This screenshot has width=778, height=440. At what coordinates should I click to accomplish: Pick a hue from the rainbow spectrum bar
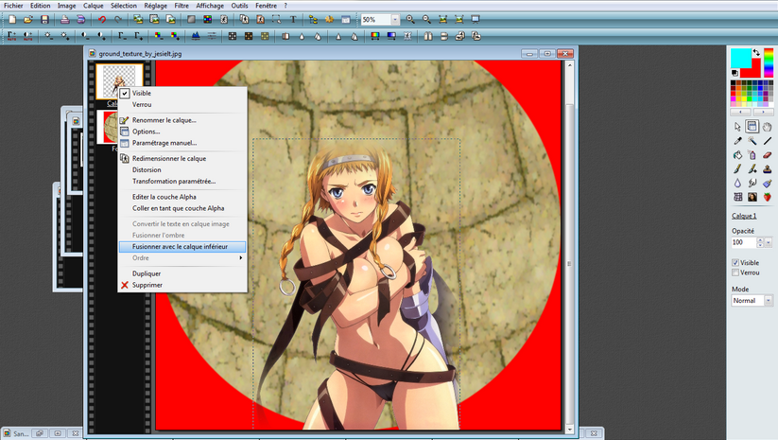[x=769, y=62]
